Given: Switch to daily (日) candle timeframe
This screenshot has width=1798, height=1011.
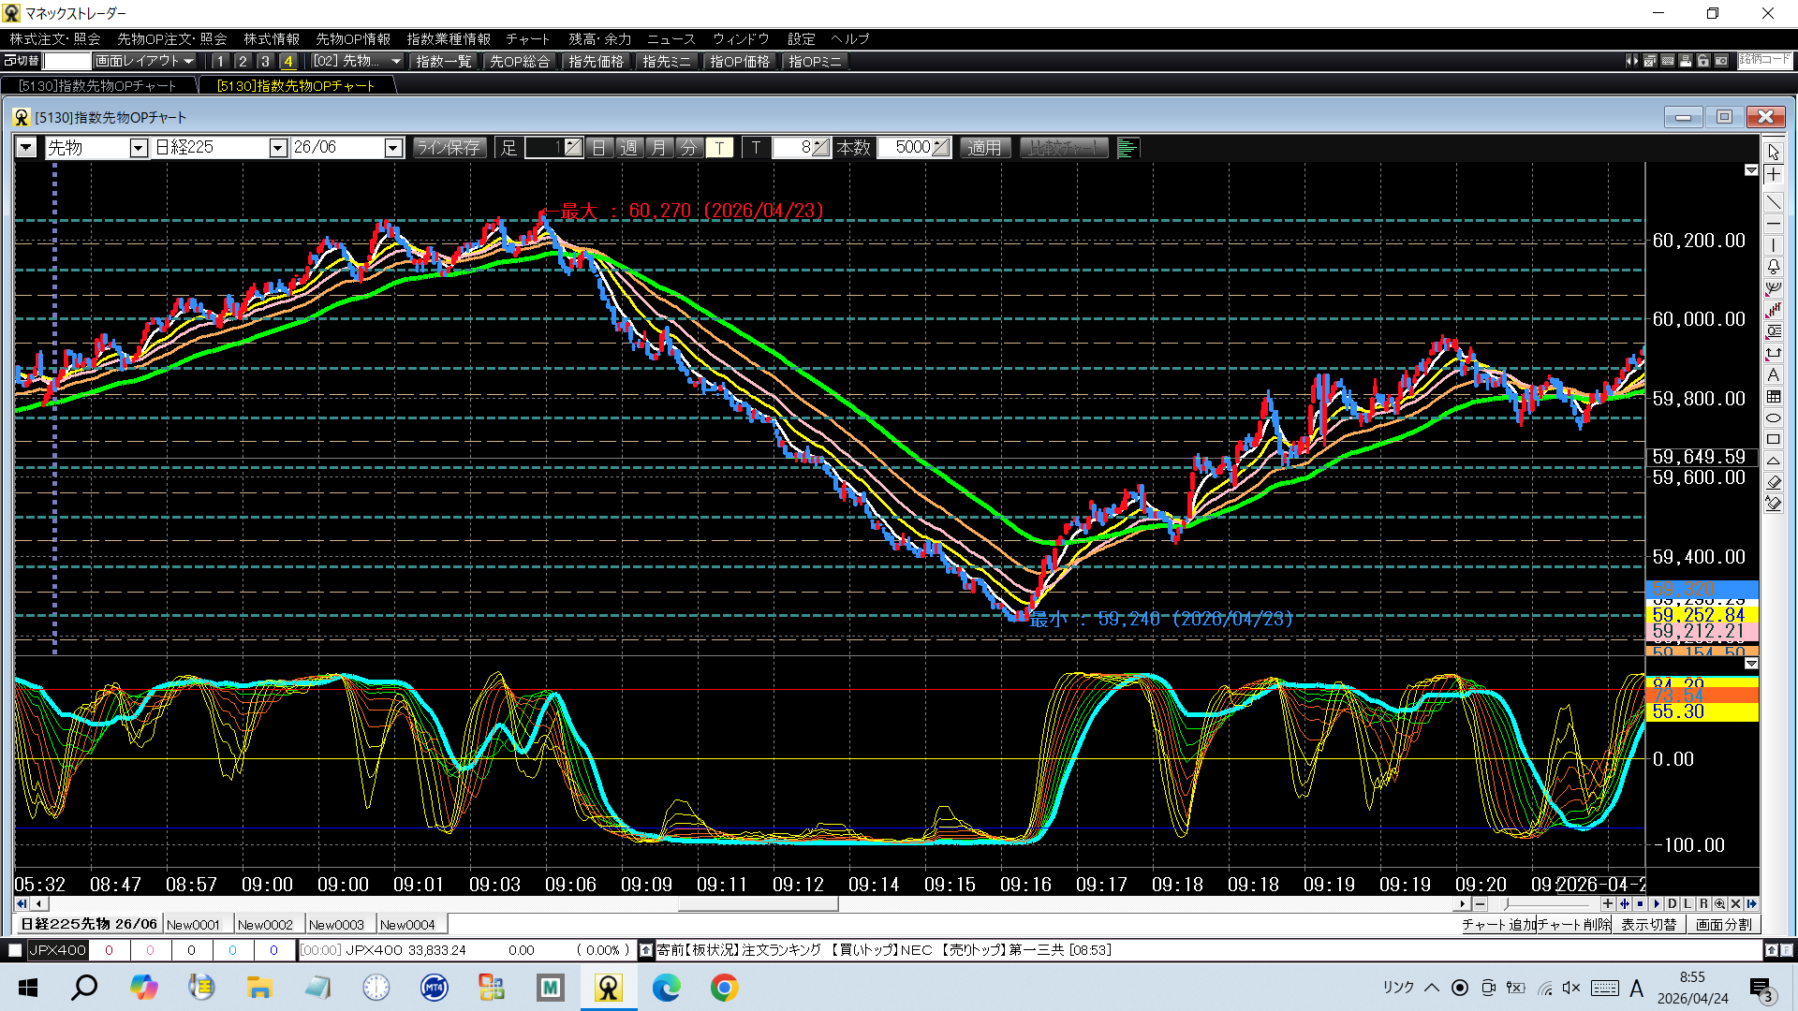Looking at the screenshot, I should [x=599, y=148].
